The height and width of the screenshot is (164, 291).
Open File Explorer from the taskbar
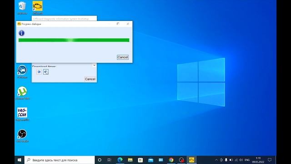[x=130, y=160]
